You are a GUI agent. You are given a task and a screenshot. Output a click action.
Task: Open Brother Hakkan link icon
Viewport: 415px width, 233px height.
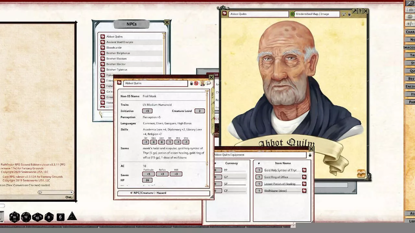click(x=102, y=59)
